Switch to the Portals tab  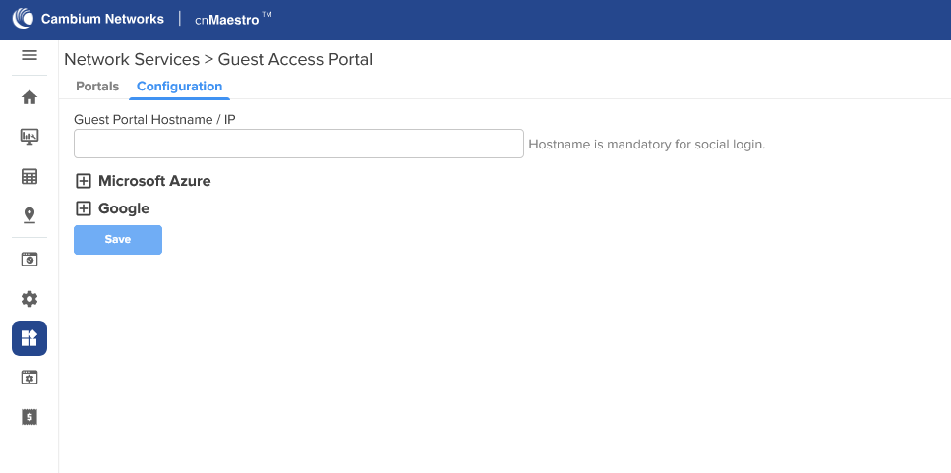pyautogui.click(x=97, y=87)
